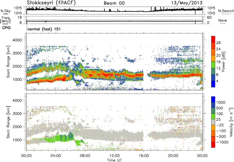Click the 12:00 time tick label
The height and width of the screenshot is (162, 234).
pos(114,156)
